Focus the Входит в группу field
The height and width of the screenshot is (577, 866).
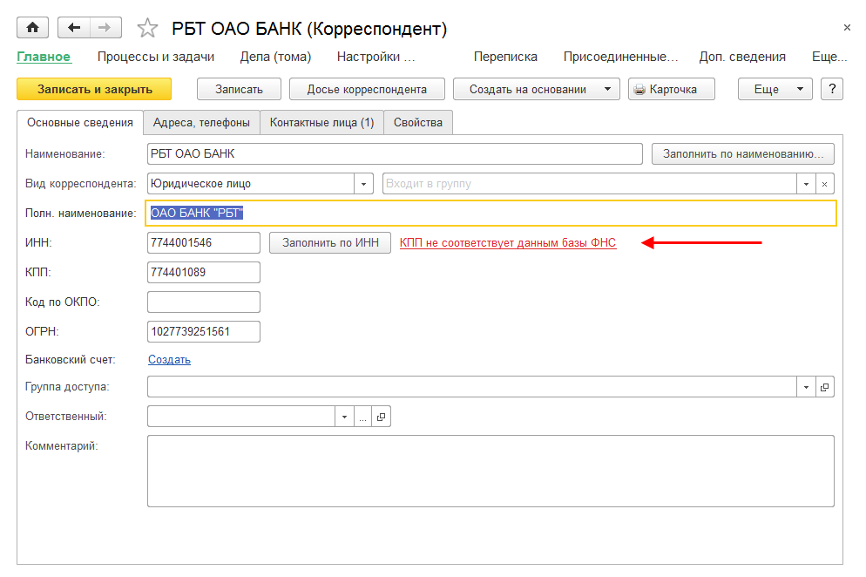(x=590, y=184)
